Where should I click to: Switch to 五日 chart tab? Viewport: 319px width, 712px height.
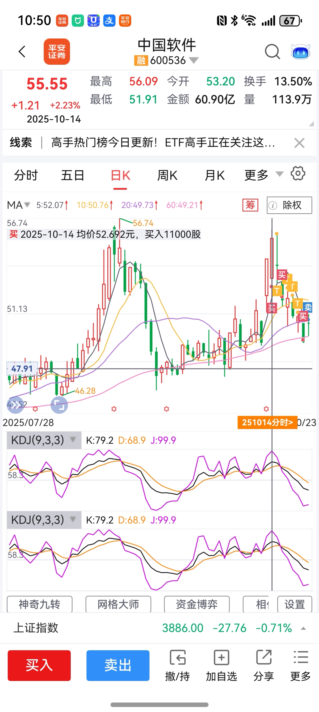pyautogui.click(x=73, y=175)
